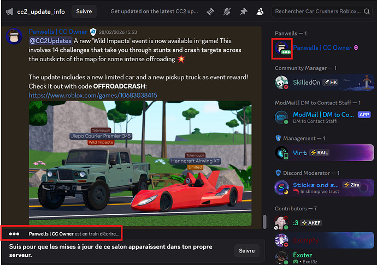This screenshot has width=377, height=265.
Task: Click the Rechercher Car Crushers search field
Action: click(317, 11)
